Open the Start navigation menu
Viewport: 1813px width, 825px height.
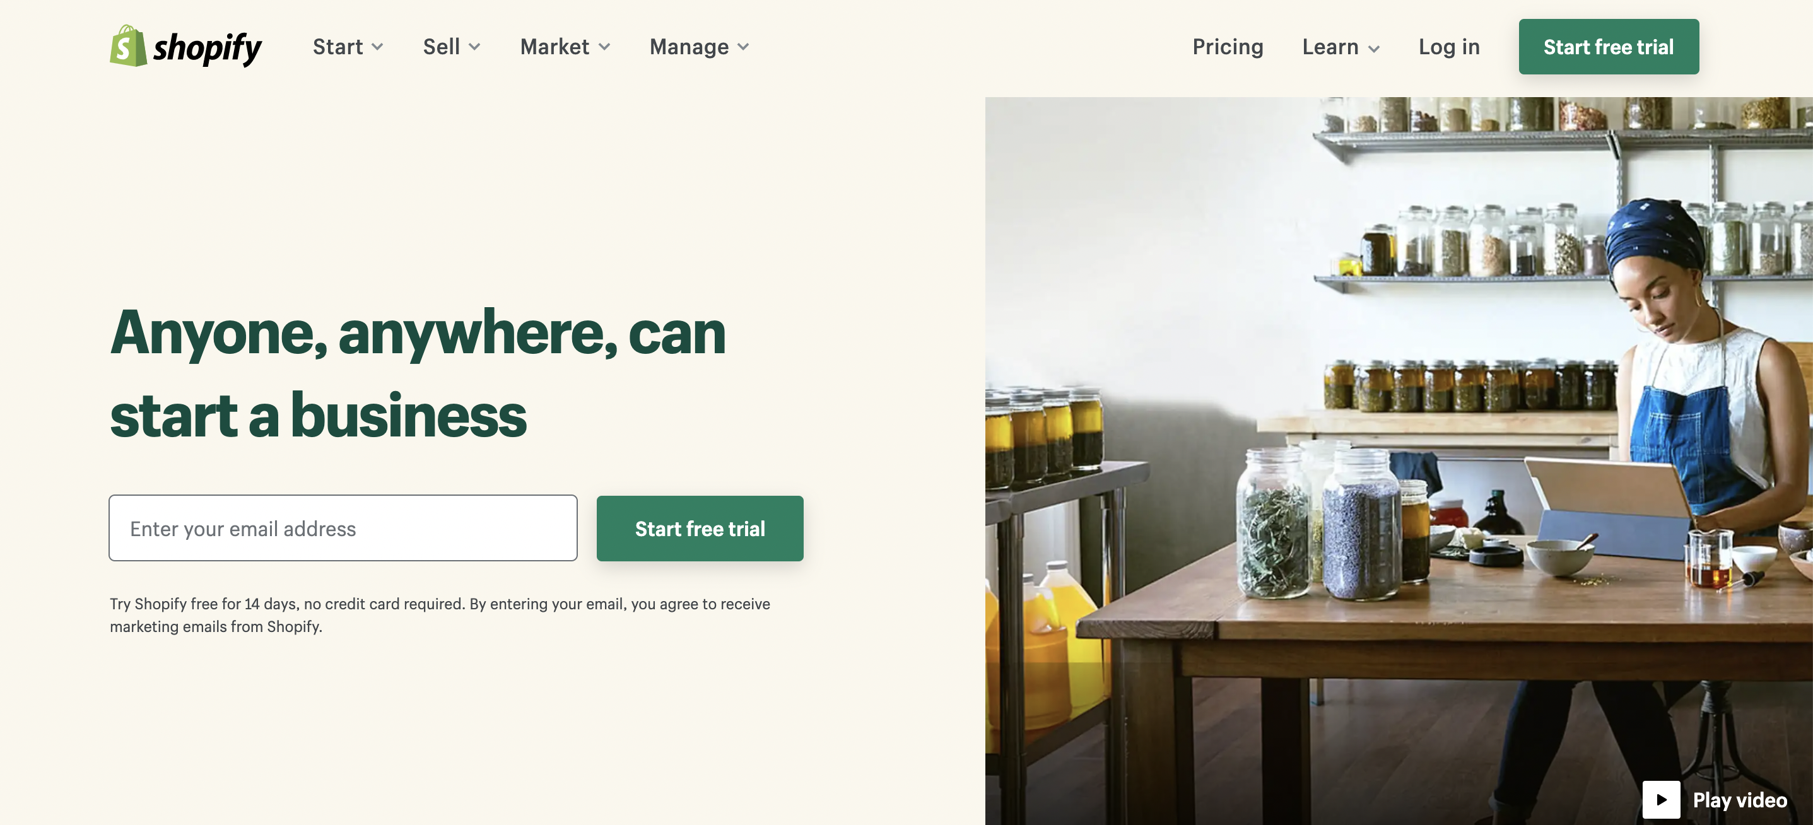[348, 47]
